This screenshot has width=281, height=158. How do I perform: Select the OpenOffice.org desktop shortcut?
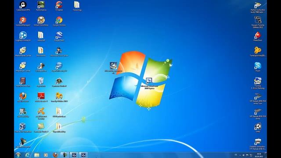(x=59, y=67)
